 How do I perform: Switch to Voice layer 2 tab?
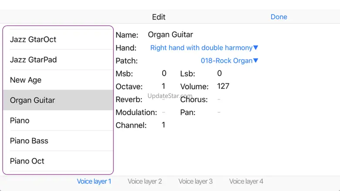tap(145, 181)
